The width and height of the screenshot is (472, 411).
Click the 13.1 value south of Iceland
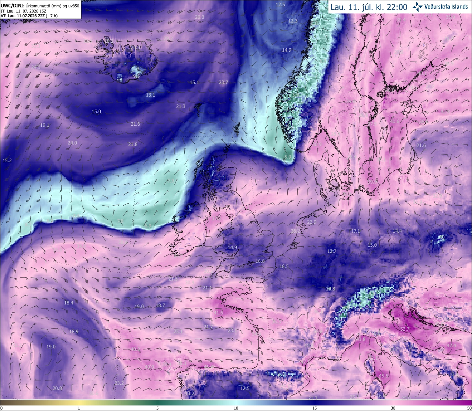pos(150,95)
